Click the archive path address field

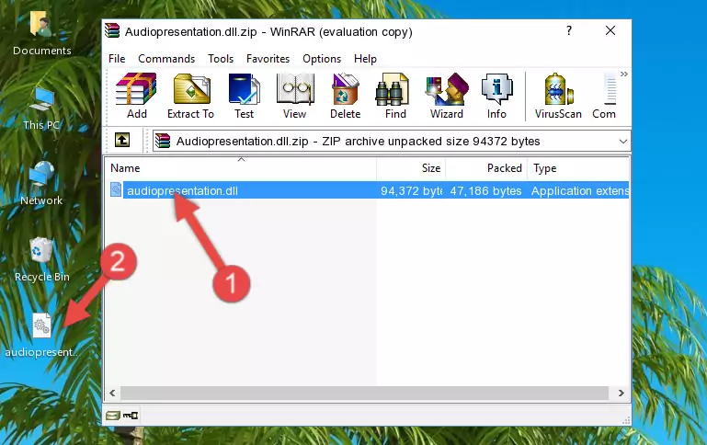[392, 141]
